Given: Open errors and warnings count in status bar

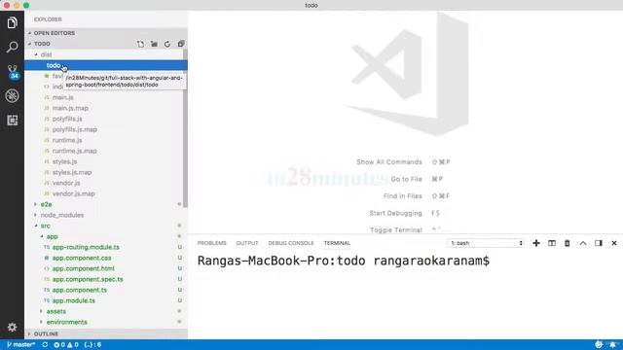Looking at the screenshot, I should click(x=66, y=344).
